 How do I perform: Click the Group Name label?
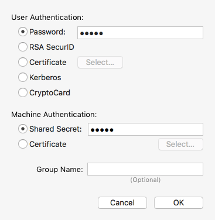pos(60,169)
